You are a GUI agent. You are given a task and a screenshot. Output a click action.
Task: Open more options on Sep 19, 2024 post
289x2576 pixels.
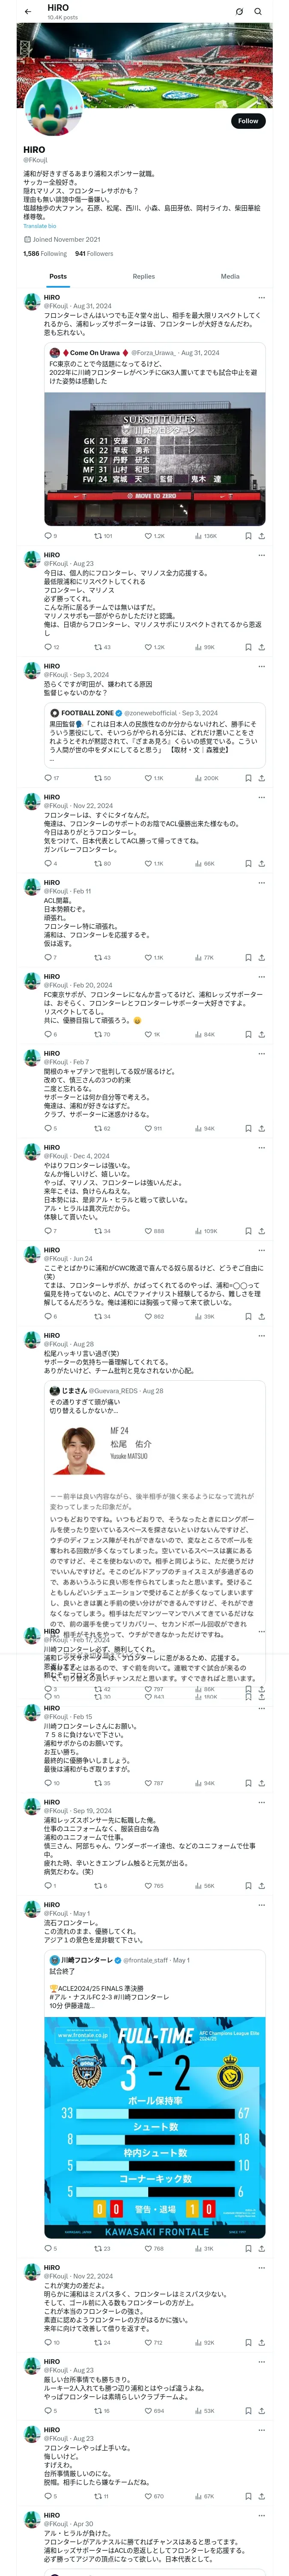(261, 1802)
